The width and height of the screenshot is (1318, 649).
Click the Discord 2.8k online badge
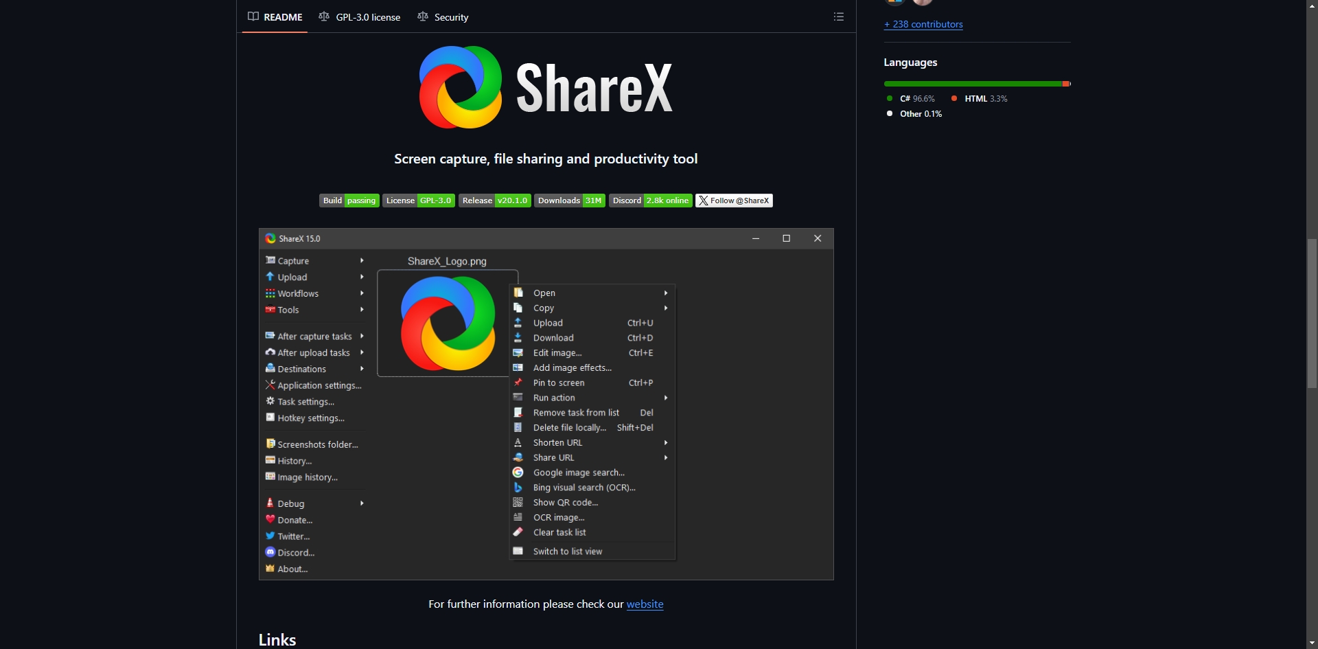[x=651, y=201]
